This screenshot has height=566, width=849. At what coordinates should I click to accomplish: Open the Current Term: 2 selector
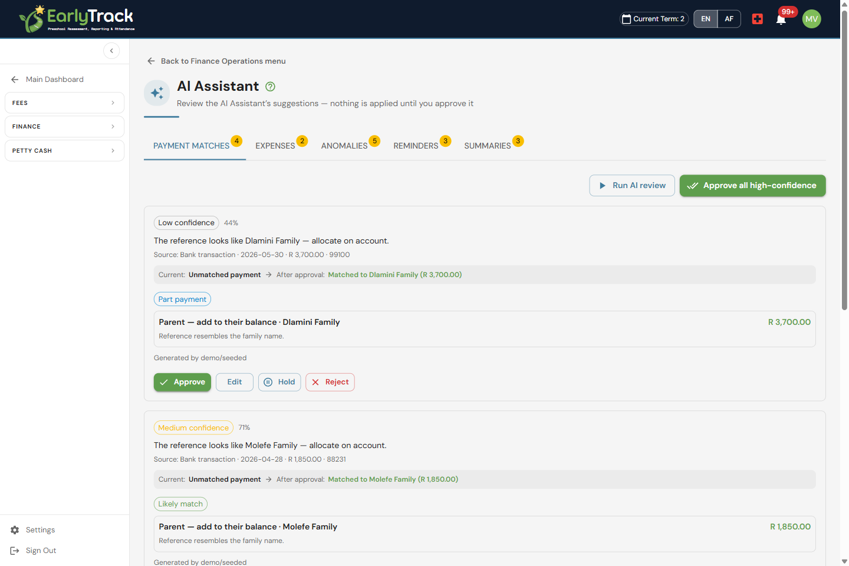(x=654, y=19)
